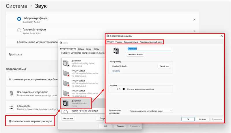This screenshot has height=133, width=231.
Task: Click OK in Свойства: Динамики dialog
Action: click(x=188, y=119)
